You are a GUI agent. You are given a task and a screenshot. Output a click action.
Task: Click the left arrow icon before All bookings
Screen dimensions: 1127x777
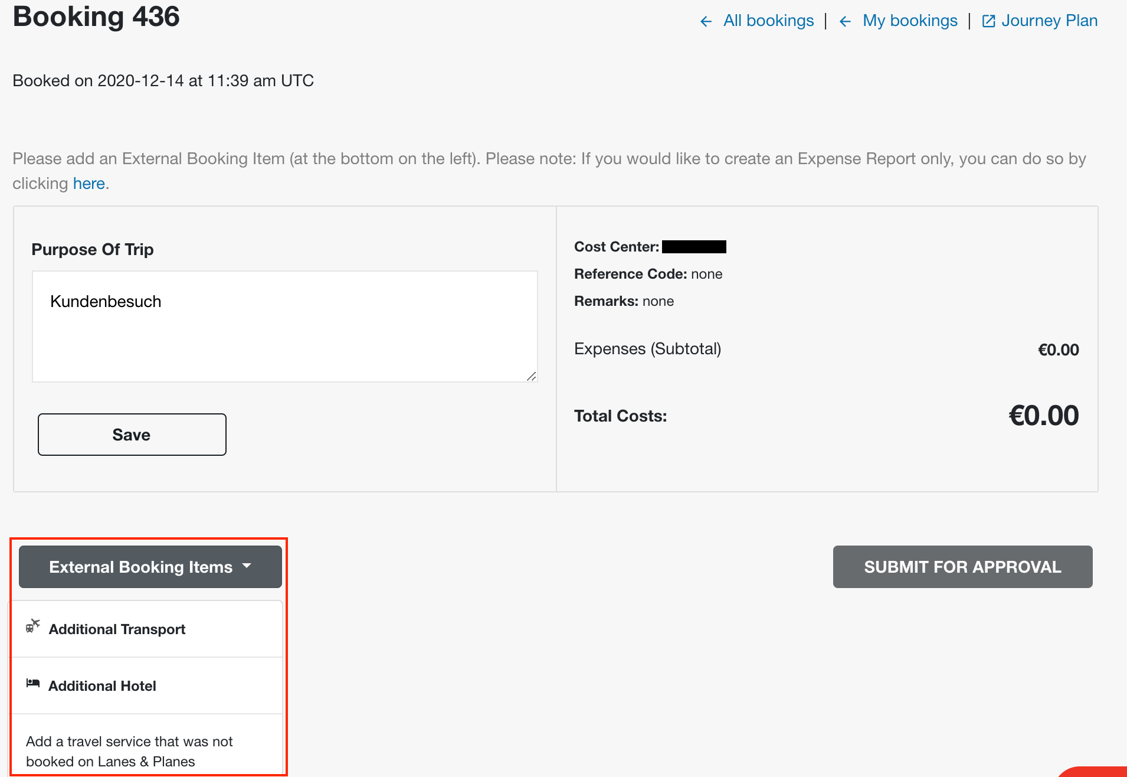click(706, 22)
